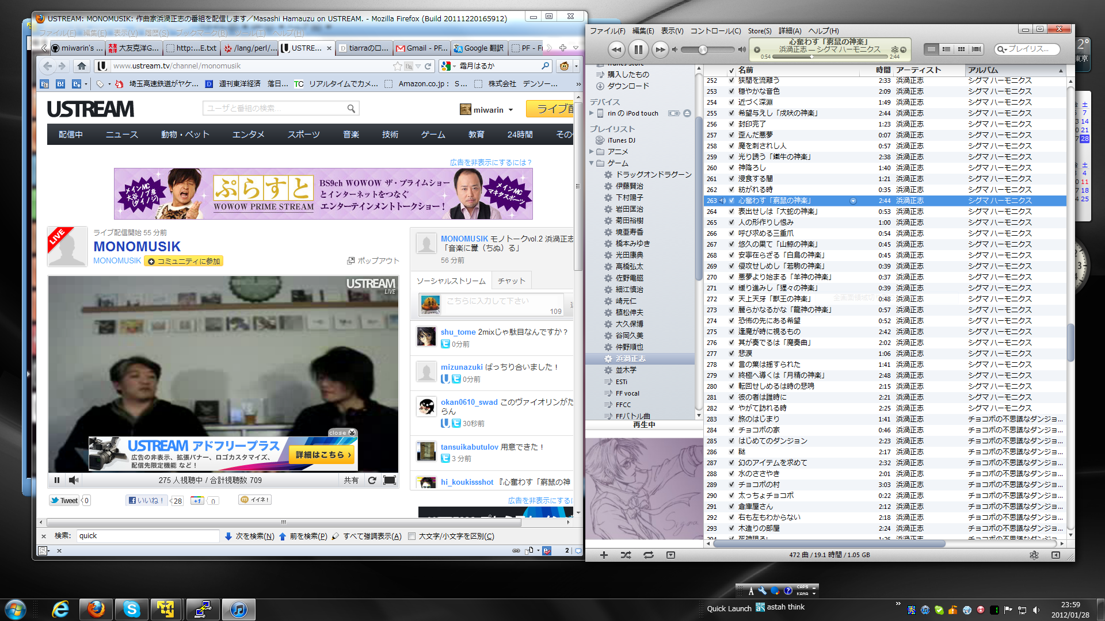Click ポップアウト to pop out player

373,260
